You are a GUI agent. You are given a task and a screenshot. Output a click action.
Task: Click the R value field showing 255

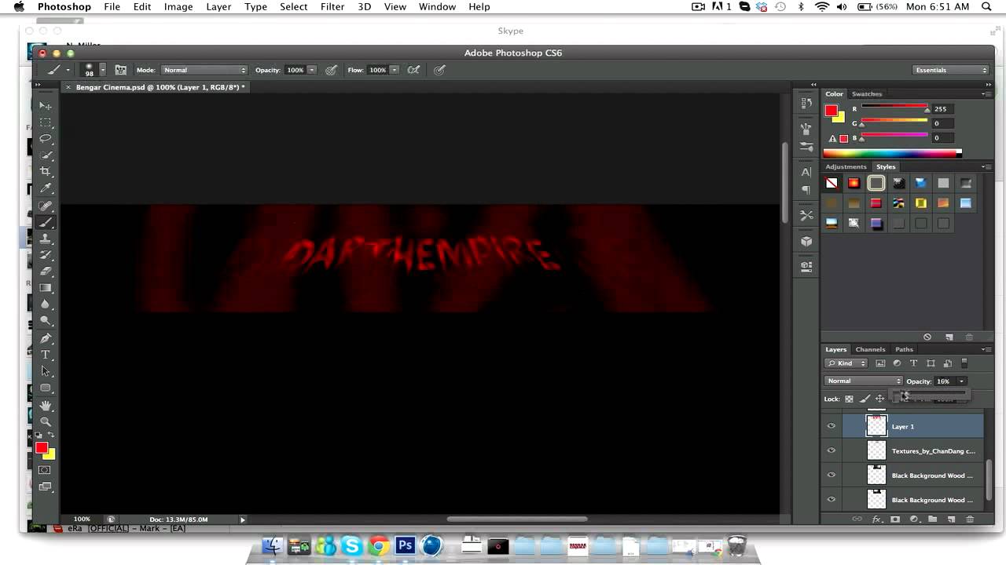[x=943, y=109]
